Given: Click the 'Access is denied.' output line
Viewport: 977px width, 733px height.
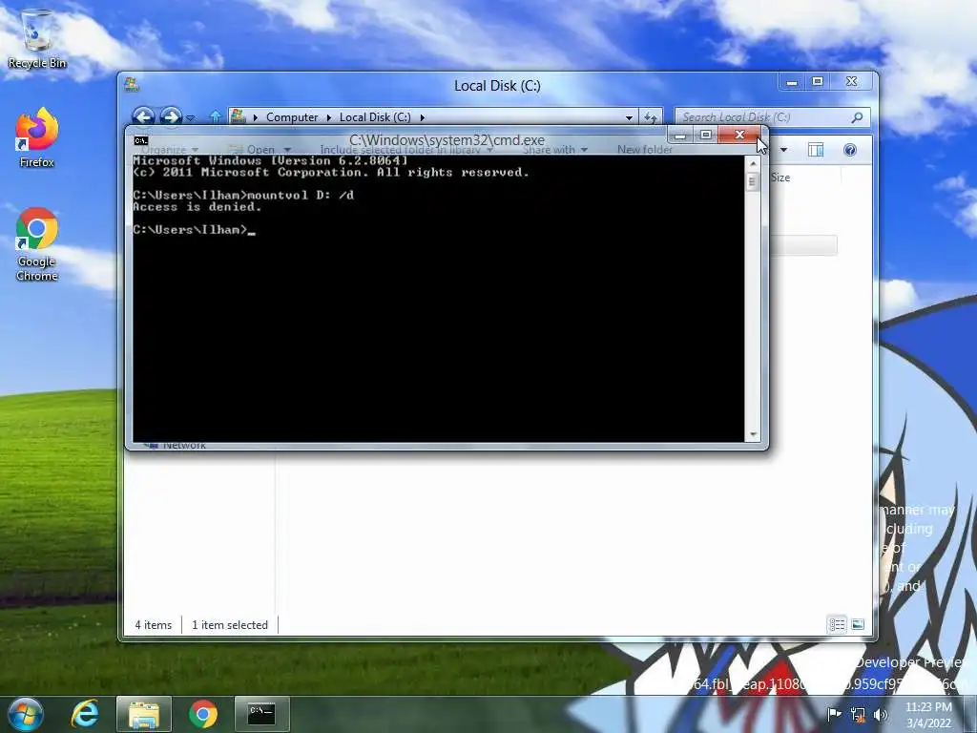Looking at the screenshot, I should point(197,207).
